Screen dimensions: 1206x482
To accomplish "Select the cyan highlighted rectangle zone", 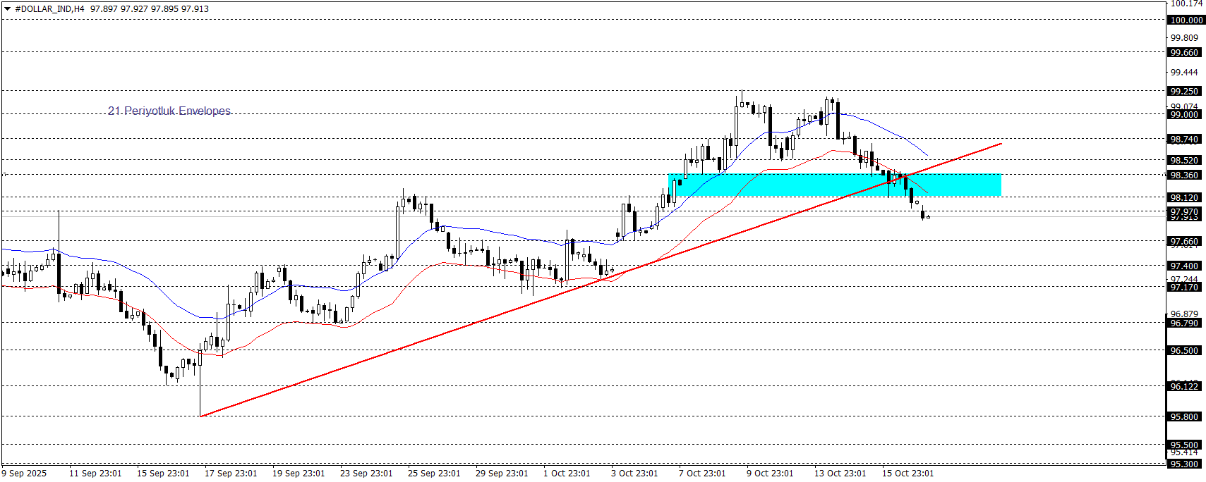I will (x=834, y=185).
